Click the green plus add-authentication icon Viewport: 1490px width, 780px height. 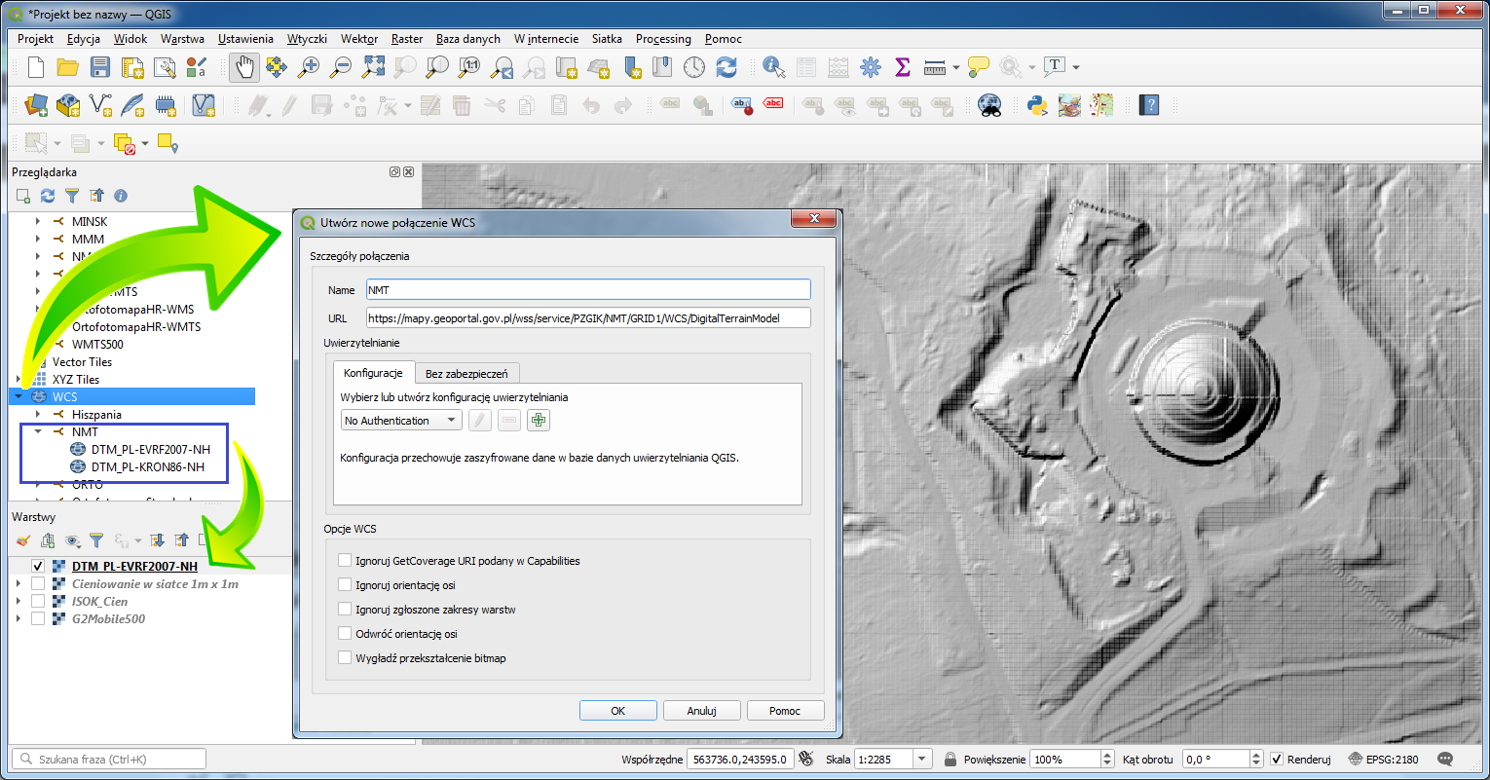[539, 421]
